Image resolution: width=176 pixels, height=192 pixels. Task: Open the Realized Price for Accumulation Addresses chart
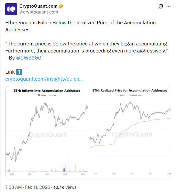[130, 132]
